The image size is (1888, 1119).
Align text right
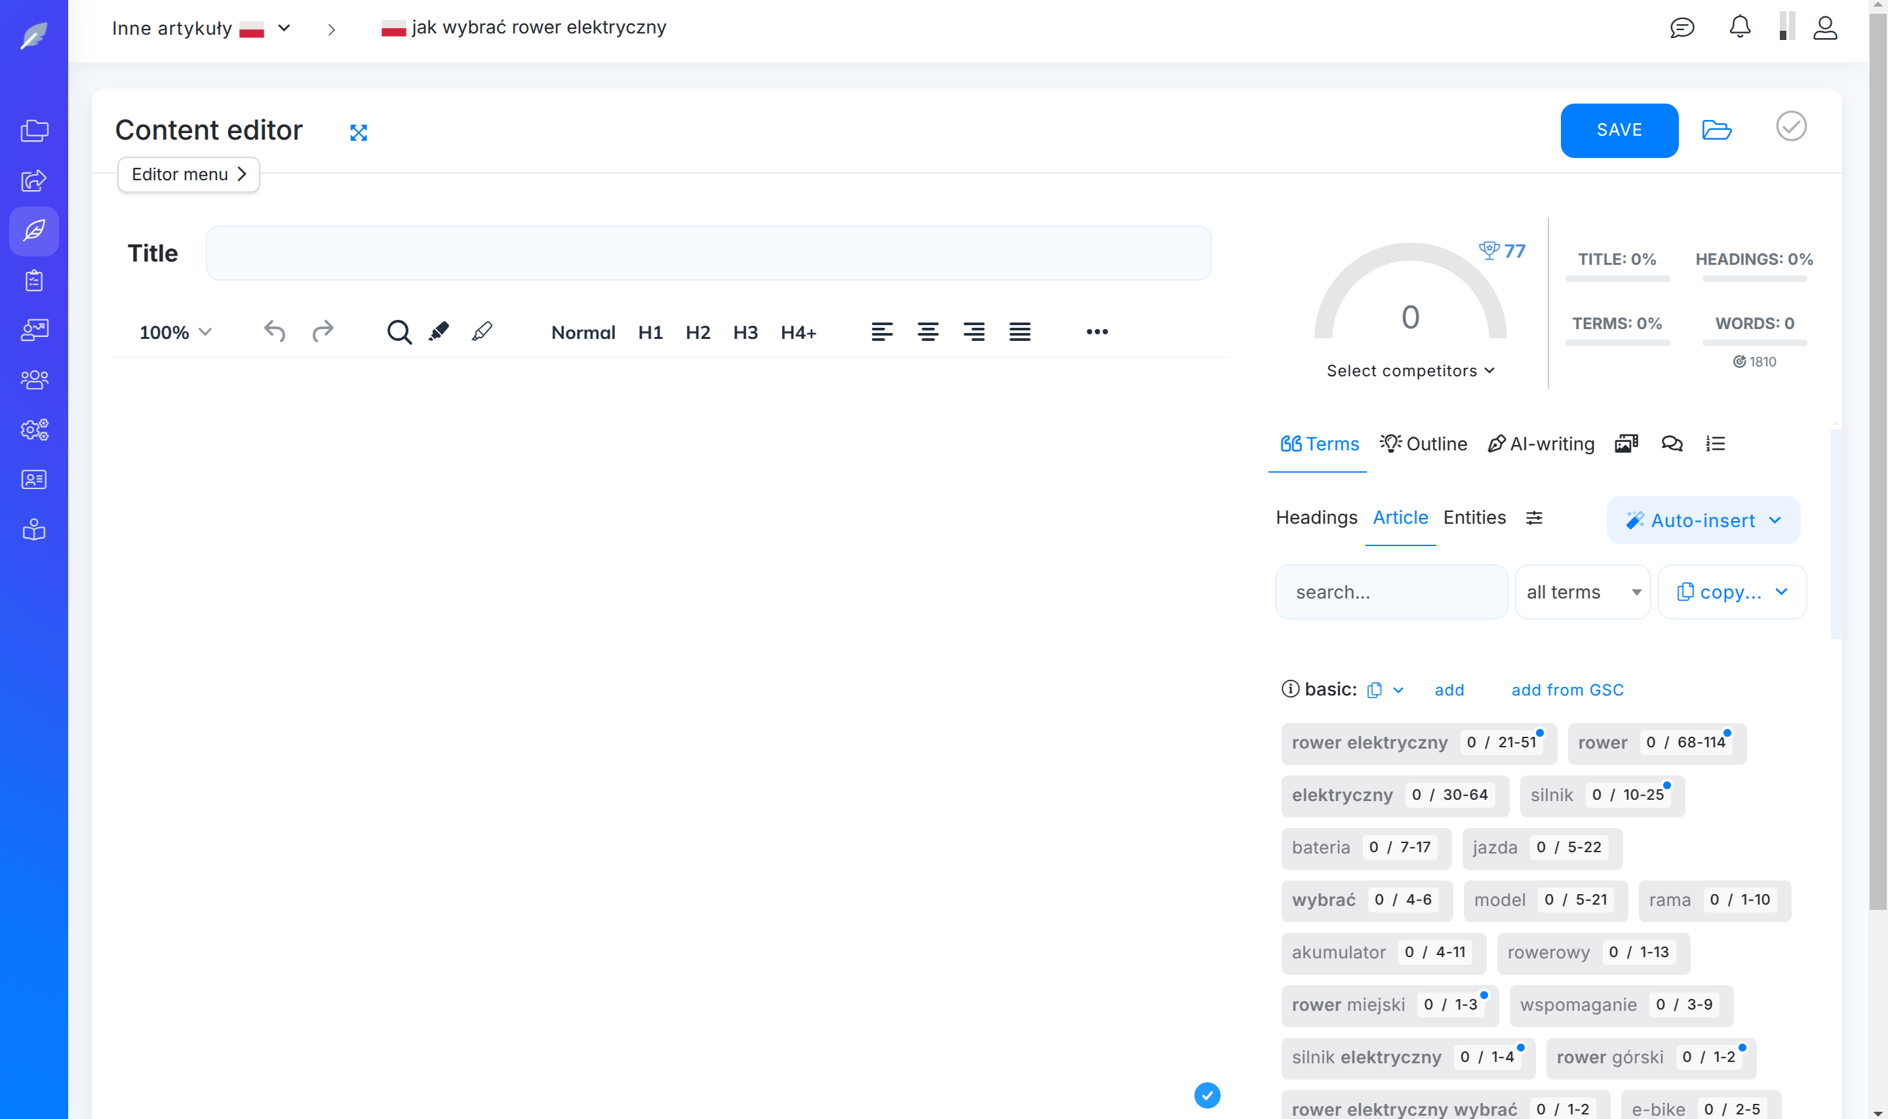(x=974, y=332)
